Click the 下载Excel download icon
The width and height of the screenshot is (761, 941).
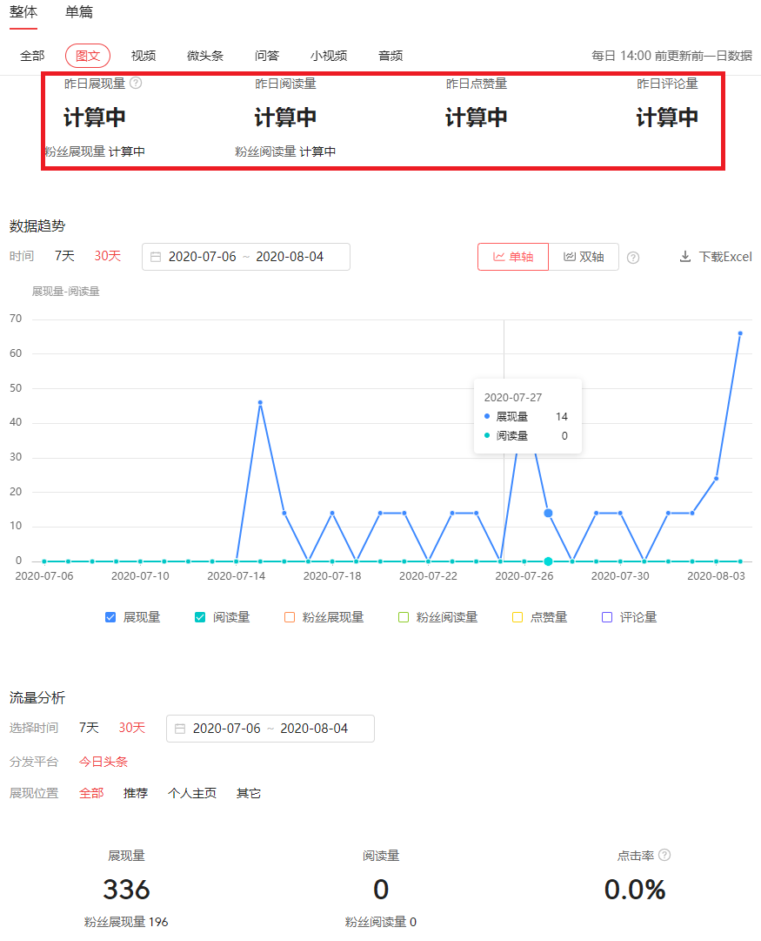(687, 256)
